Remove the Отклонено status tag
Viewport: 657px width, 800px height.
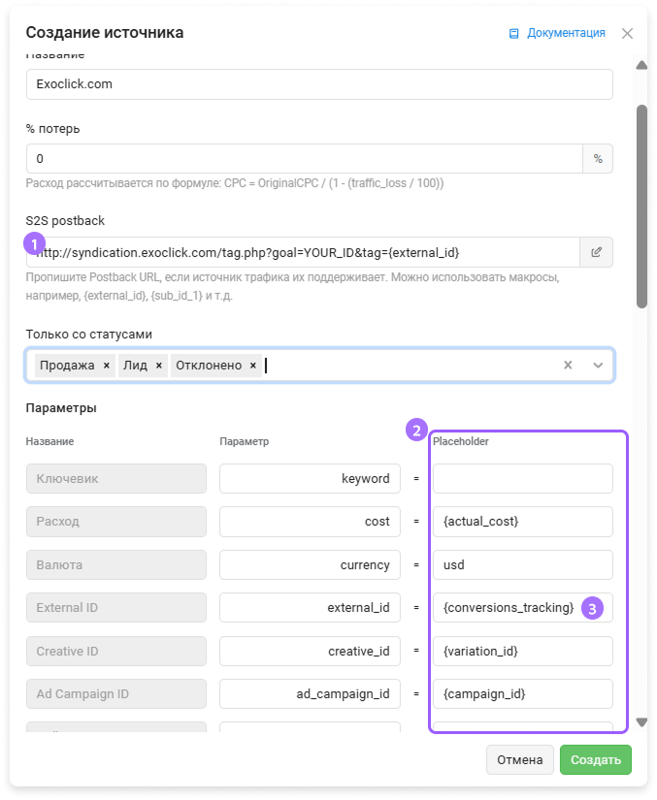252,366
